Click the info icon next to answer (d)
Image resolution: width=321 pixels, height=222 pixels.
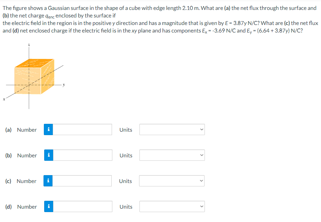(48, 206)
